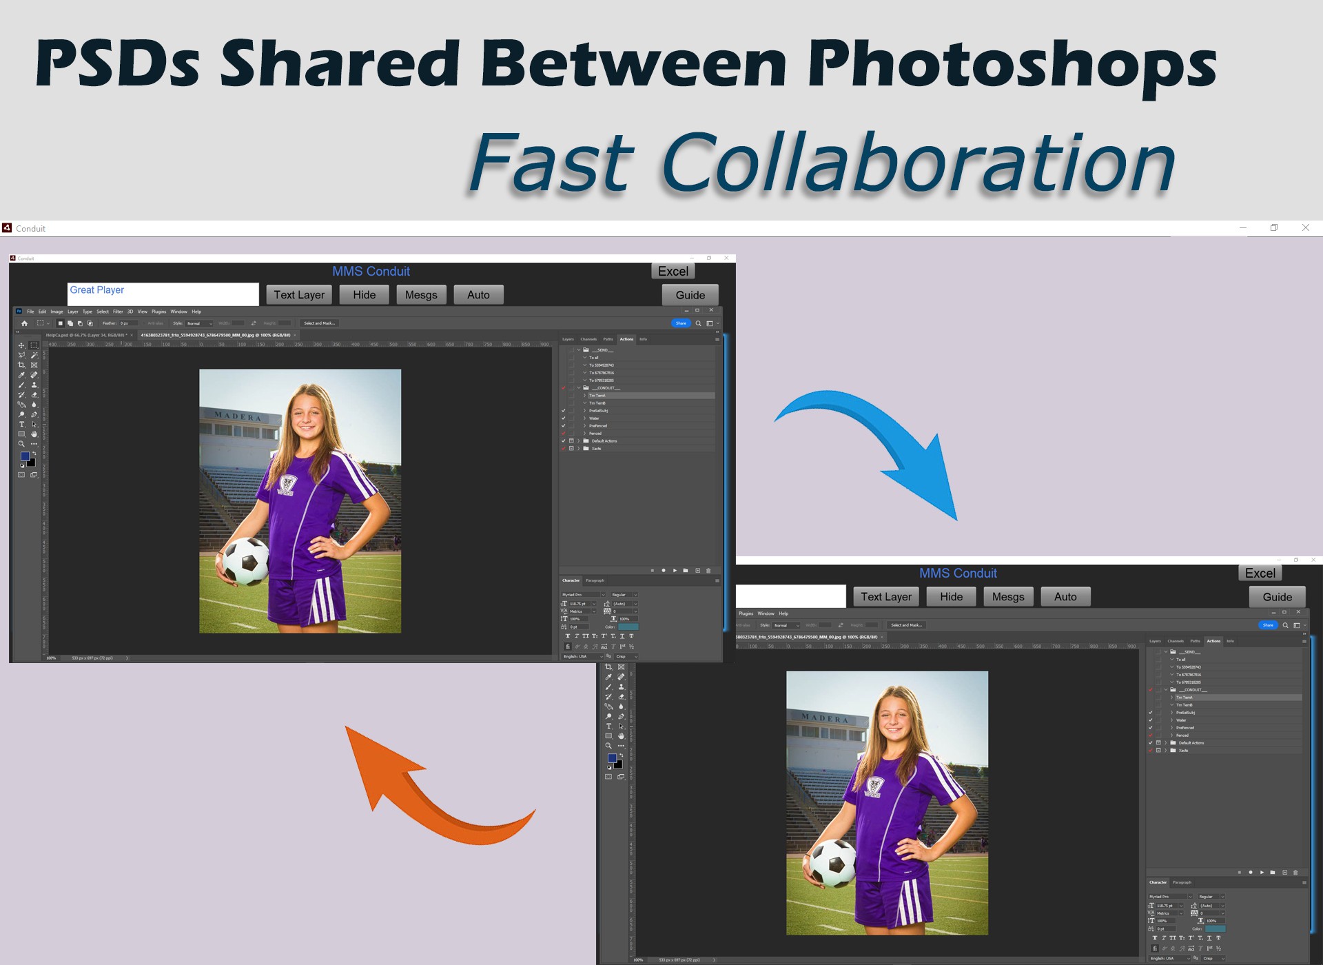Toggle Water action checkmark in upper window
Screen dimensions: 1323x965
point(564,418)
